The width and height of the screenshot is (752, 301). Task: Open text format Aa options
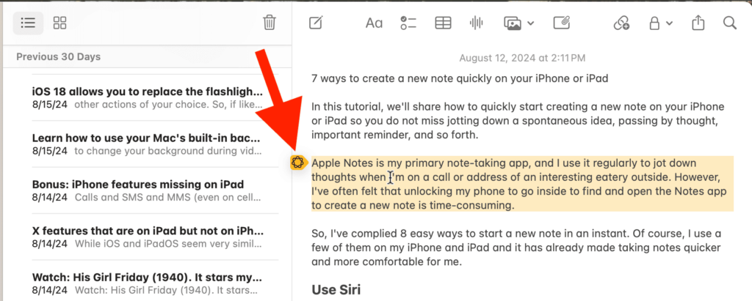pyautogui.click(x=374, y=23)
